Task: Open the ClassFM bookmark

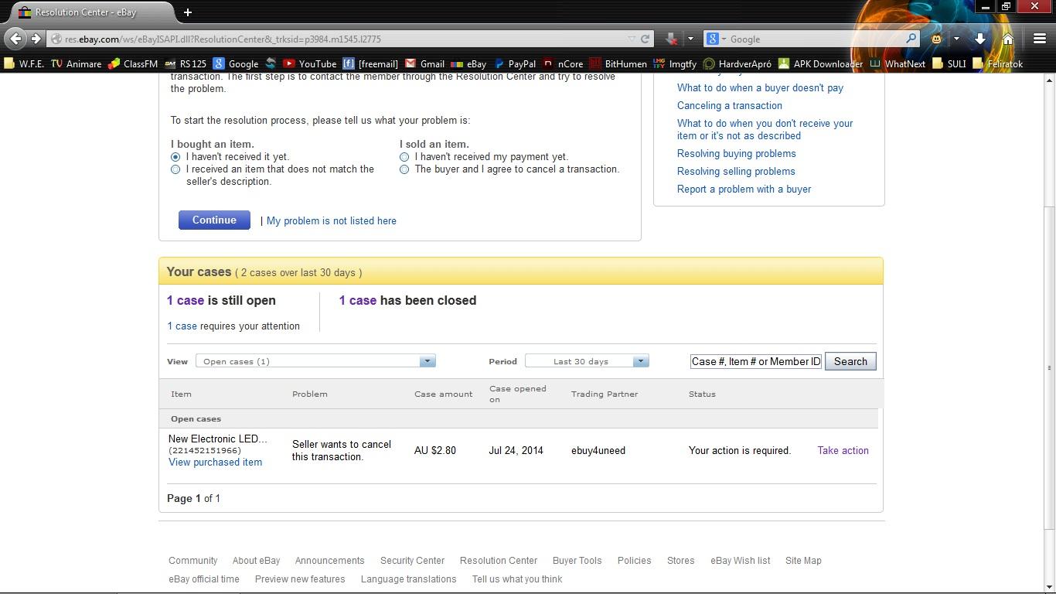Action: pyautogui.click(x=133, y=63)
